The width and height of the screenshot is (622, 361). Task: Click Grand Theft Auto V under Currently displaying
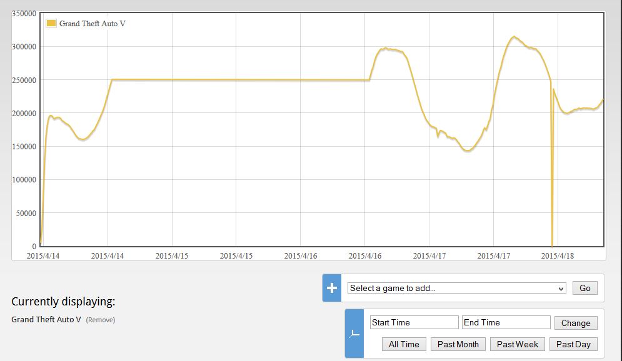tap(46, 320)
